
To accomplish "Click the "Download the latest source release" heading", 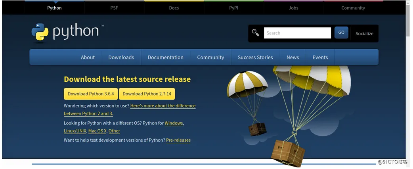I will pos(127,79).
